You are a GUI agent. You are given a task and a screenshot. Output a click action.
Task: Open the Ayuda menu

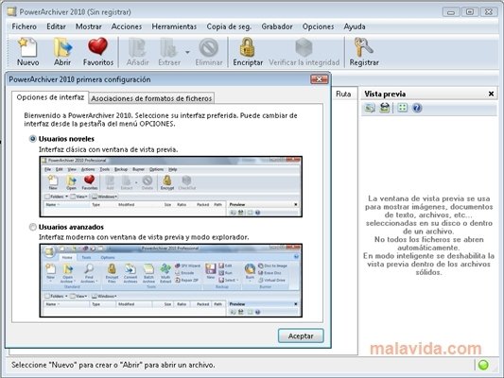point(355,26)
